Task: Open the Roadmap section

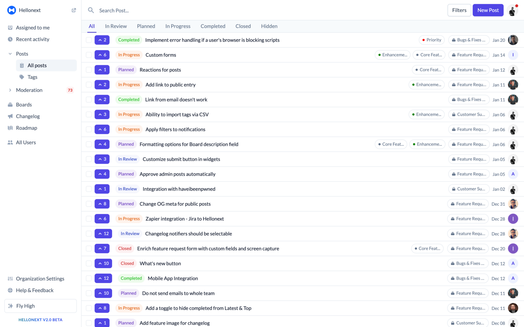Action: point(26,128)
